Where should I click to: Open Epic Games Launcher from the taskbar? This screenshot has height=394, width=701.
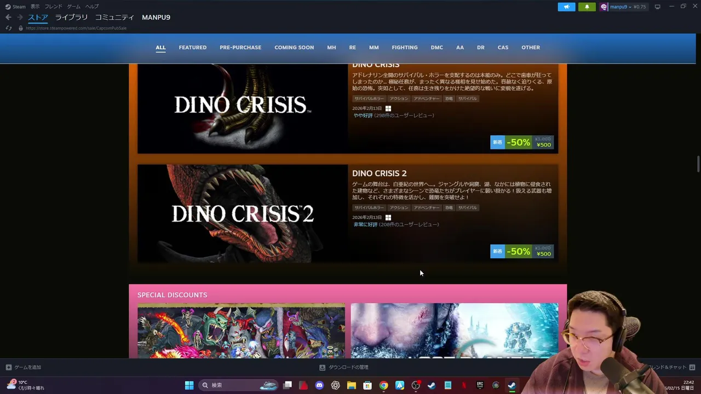(x=480, y=385)
